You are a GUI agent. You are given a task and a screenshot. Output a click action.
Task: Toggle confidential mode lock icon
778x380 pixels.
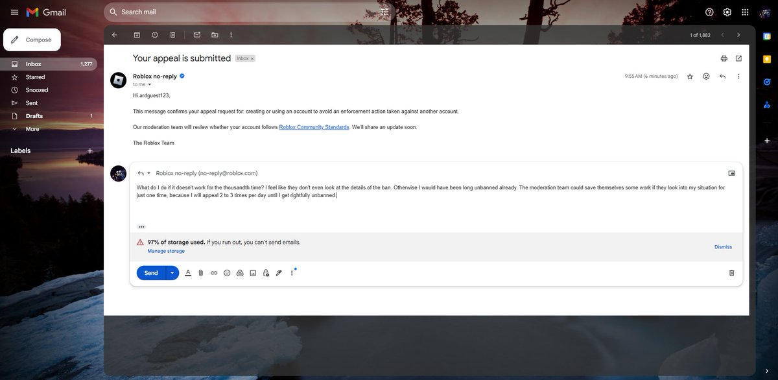266,273
